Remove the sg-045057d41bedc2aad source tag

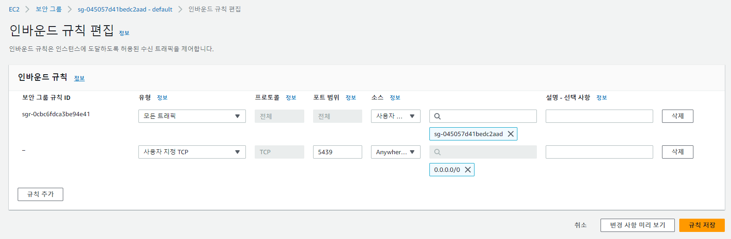[510, 134]
